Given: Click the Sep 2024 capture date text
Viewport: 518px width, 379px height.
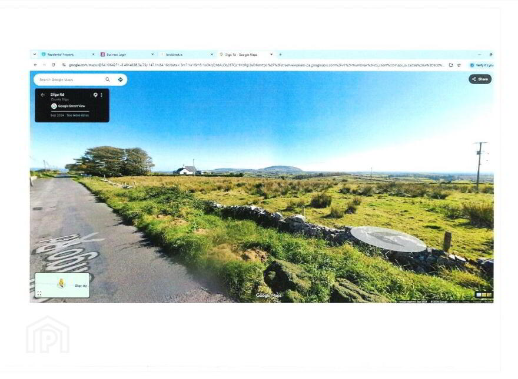Looking at the screenshot, I should tap(57, 115).
